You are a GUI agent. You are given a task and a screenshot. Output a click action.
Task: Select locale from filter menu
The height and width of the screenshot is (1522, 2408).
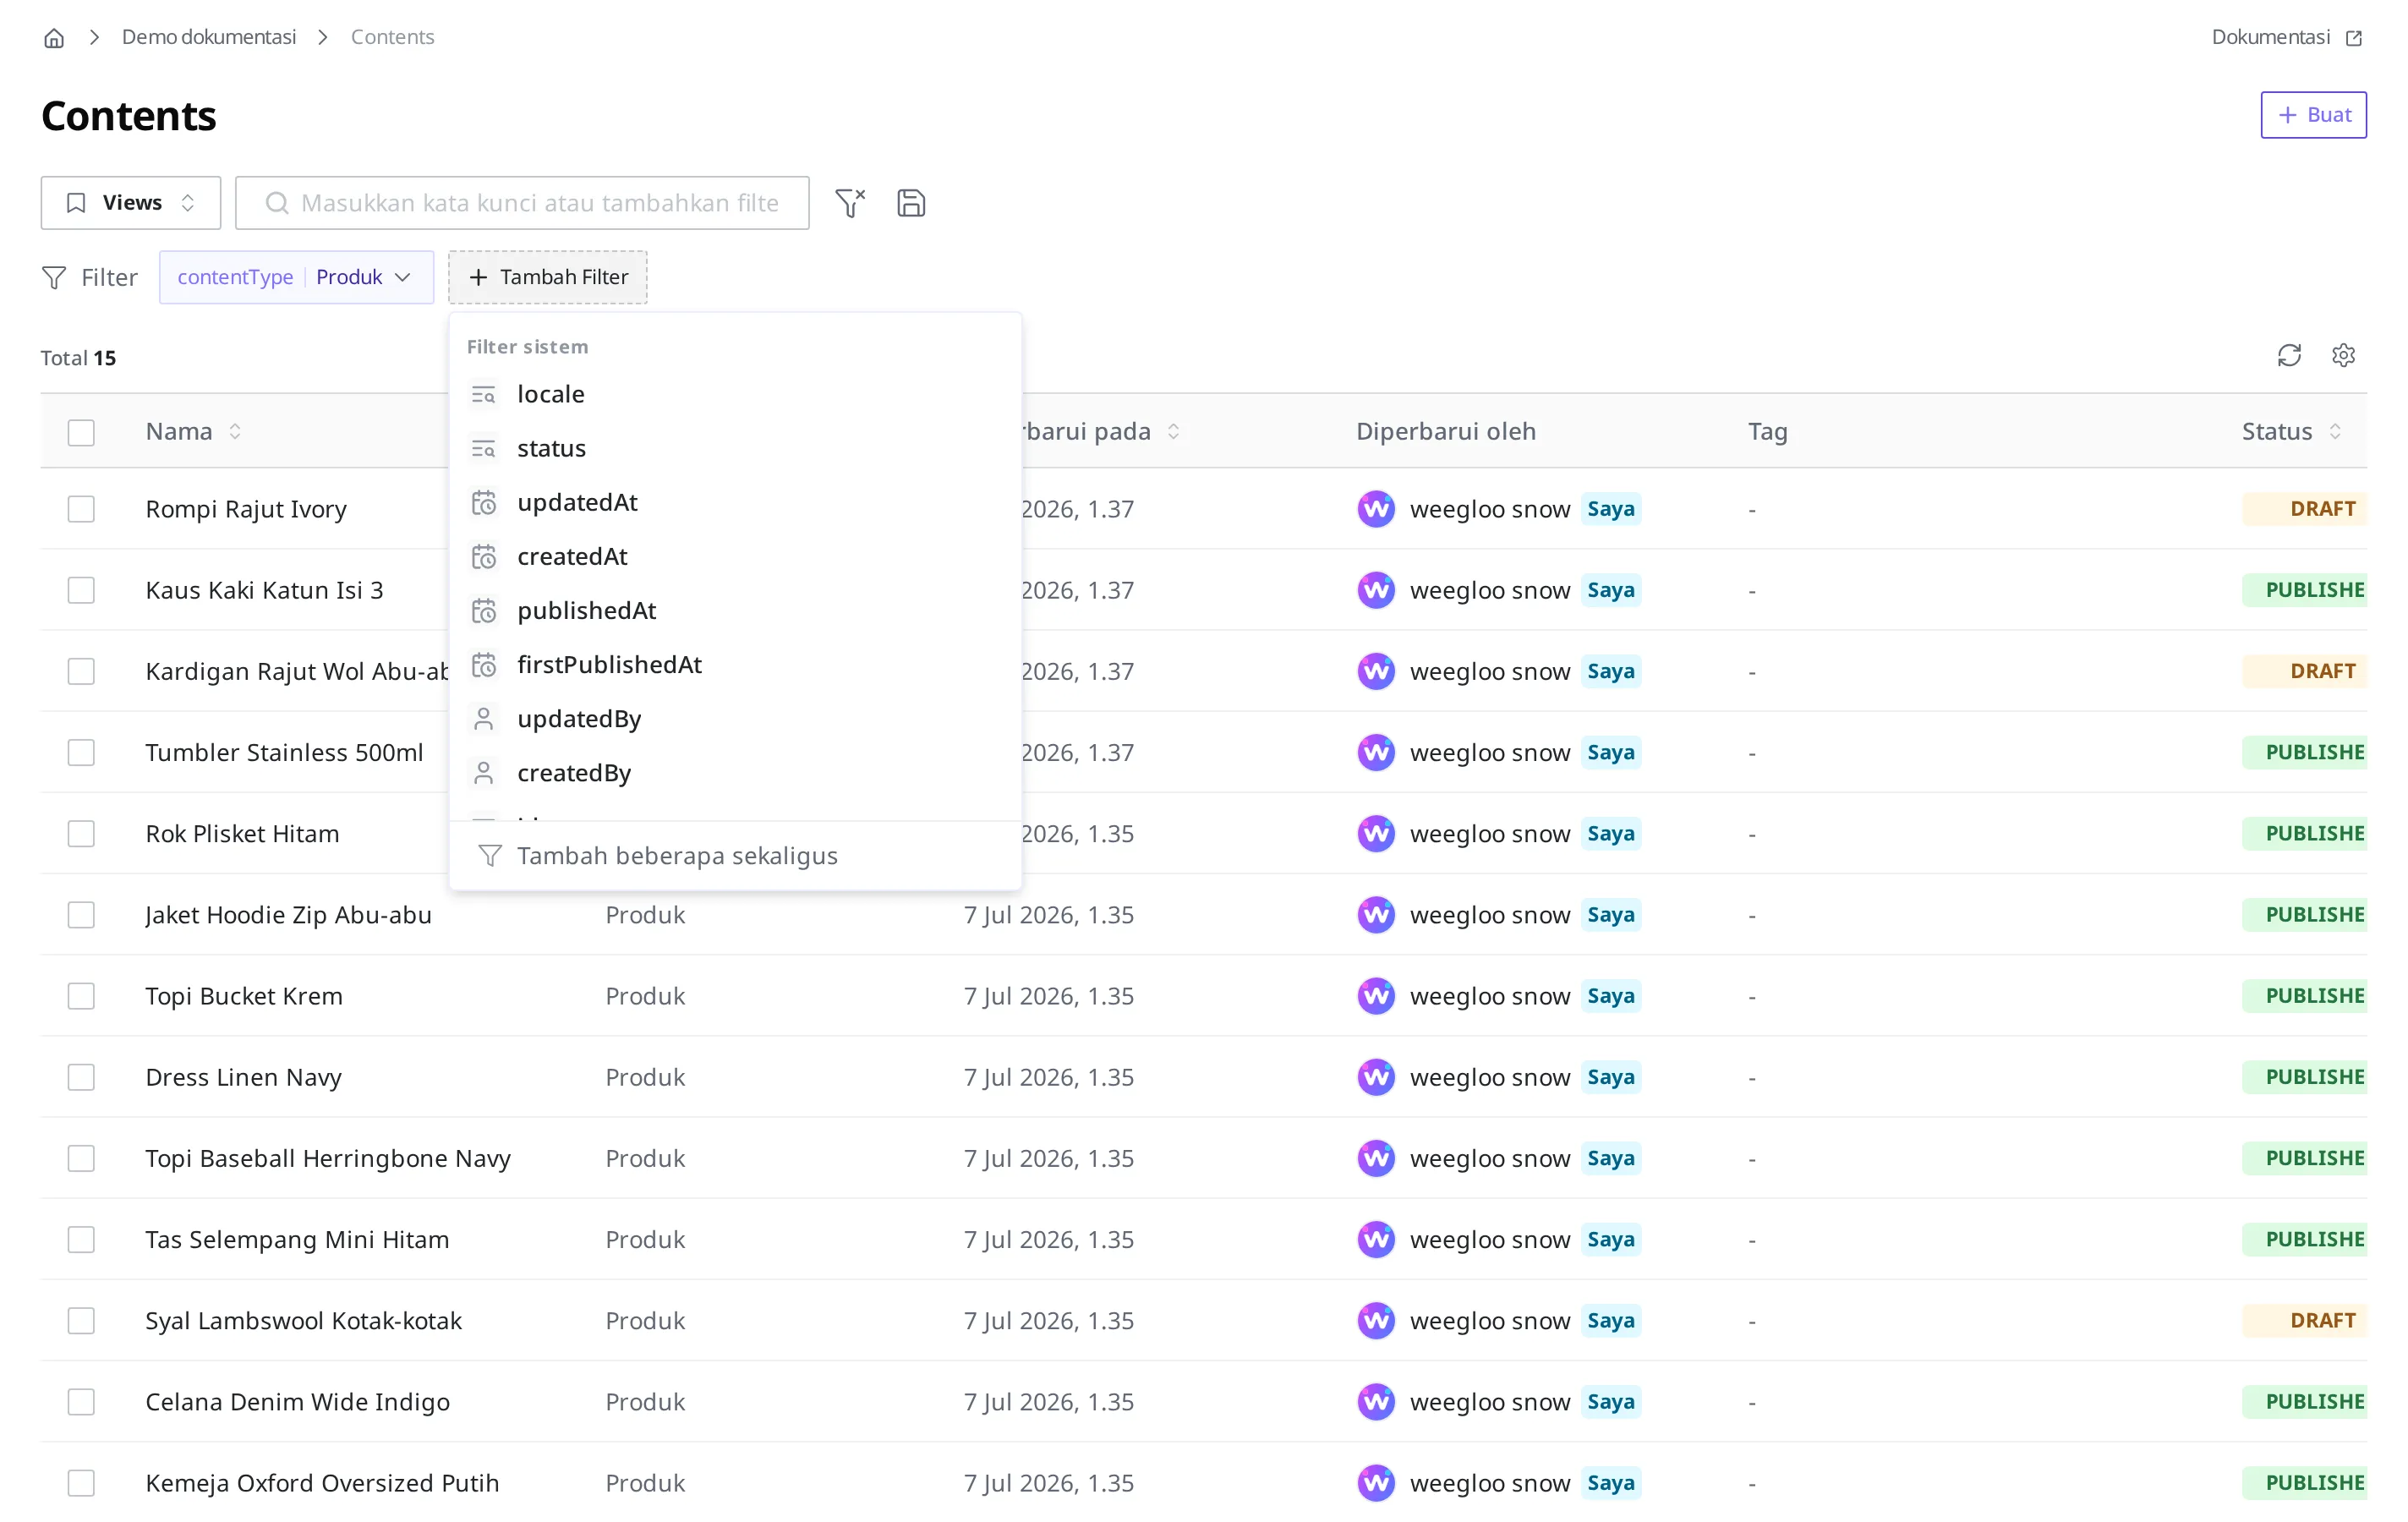point(735,395)
